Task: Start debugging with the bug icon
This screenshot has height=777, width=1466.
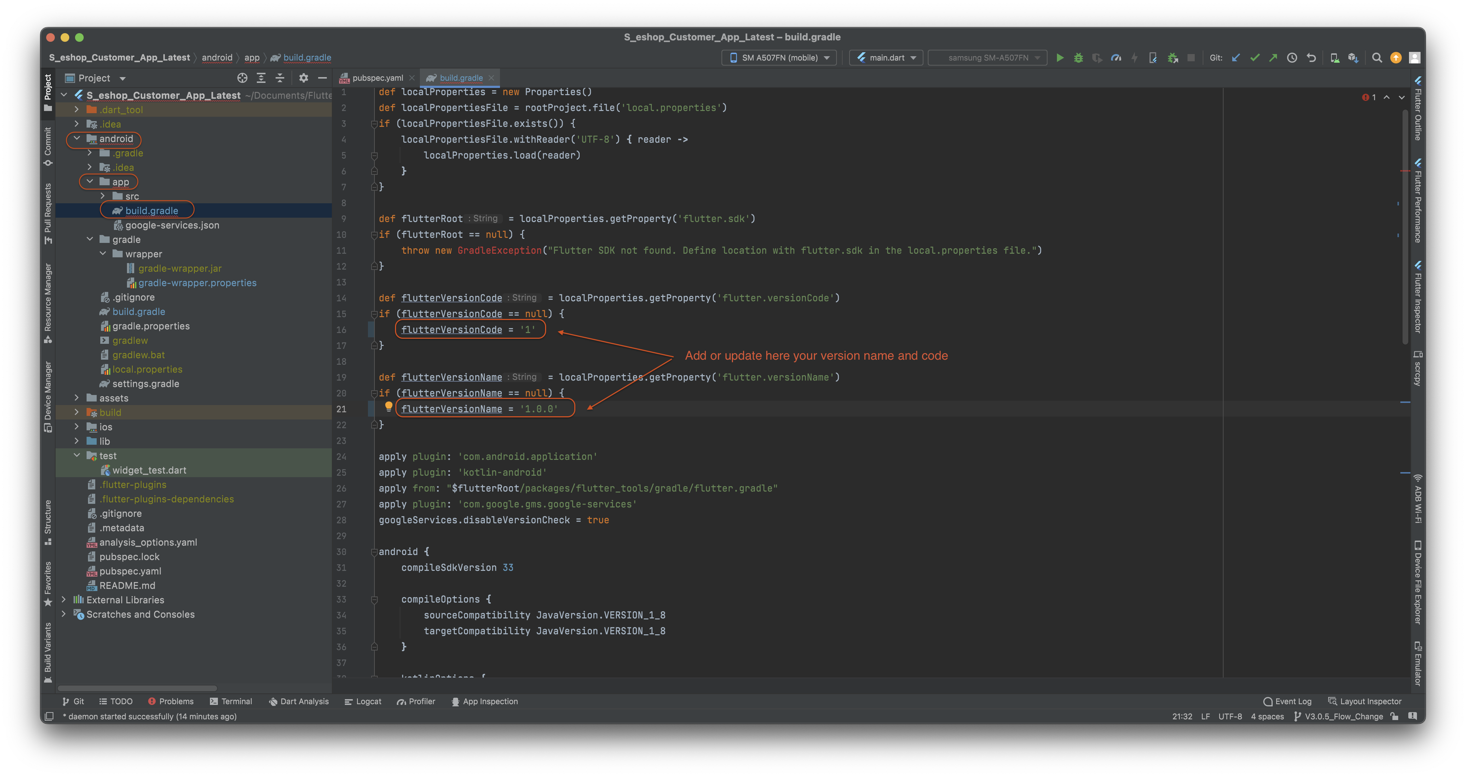Action: pyautogui.click(x=1079, y=57)
